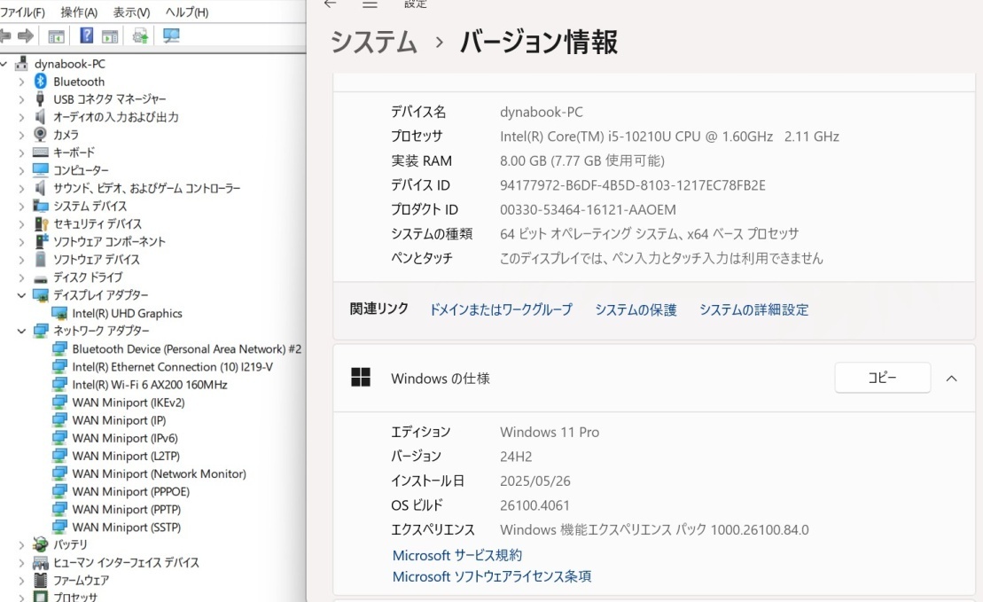Collapse the ディスプレイ アダプター node
This screenshot has height=602, width=983.
pyautogui.click(x=21, y=295)
